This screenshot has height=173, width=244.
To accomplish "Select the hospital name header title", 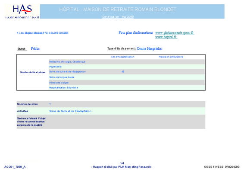I will point(118,10).
